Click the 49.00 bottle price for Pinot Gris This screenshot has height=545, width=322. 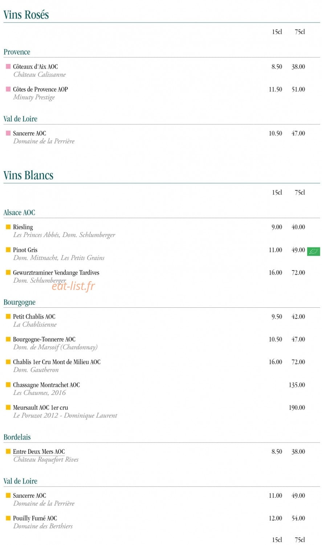coord(298,250)
